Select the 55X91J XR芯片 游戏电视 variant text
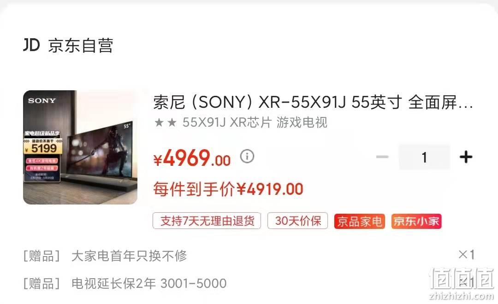The height and width of the screenshot is (304, 498). tap(255, 122)
